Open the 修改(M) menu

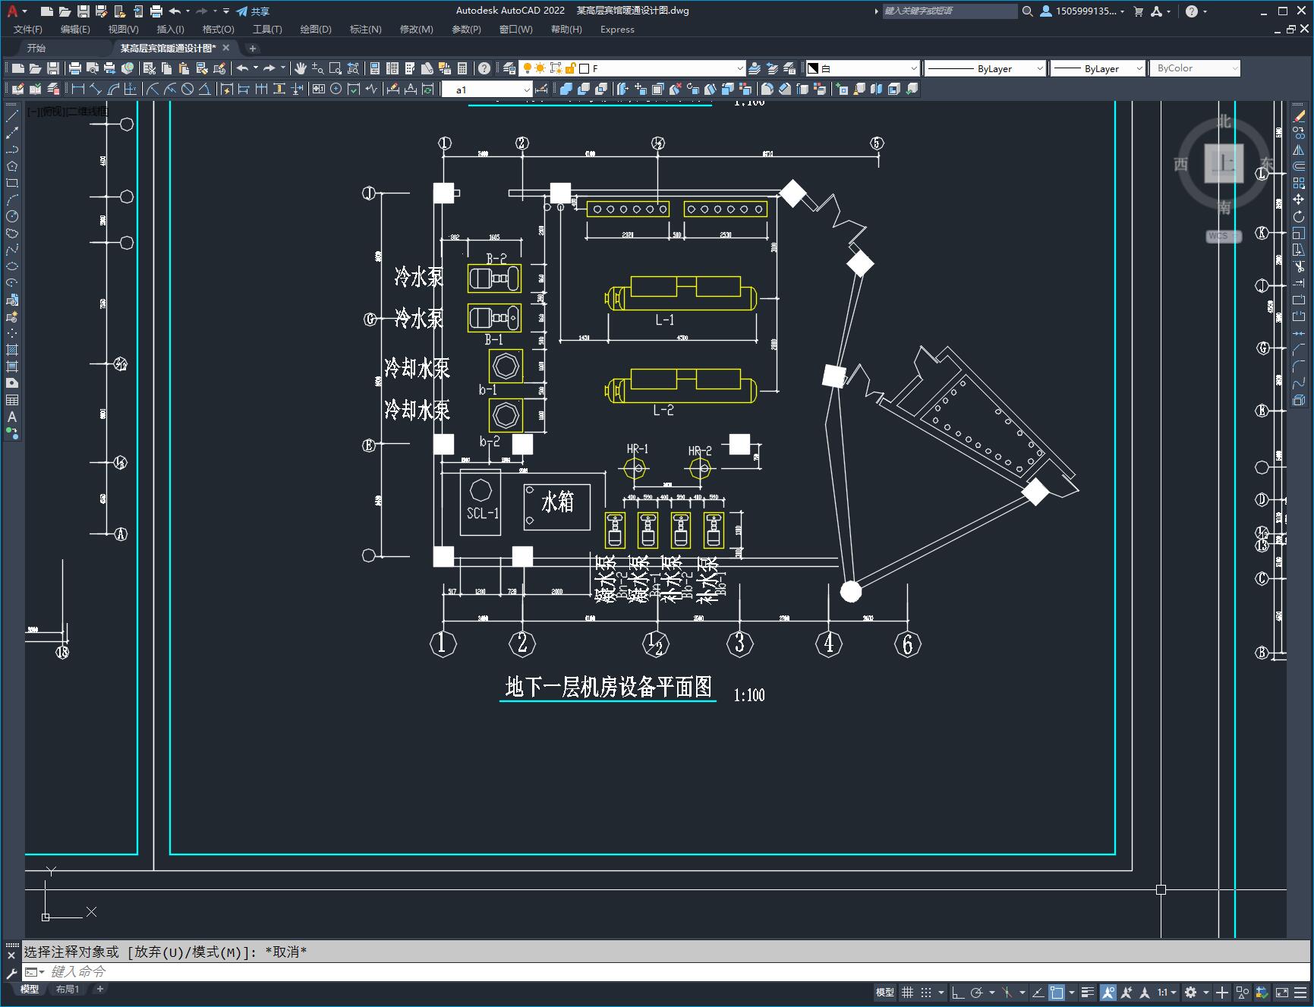[x=416, y=30]
